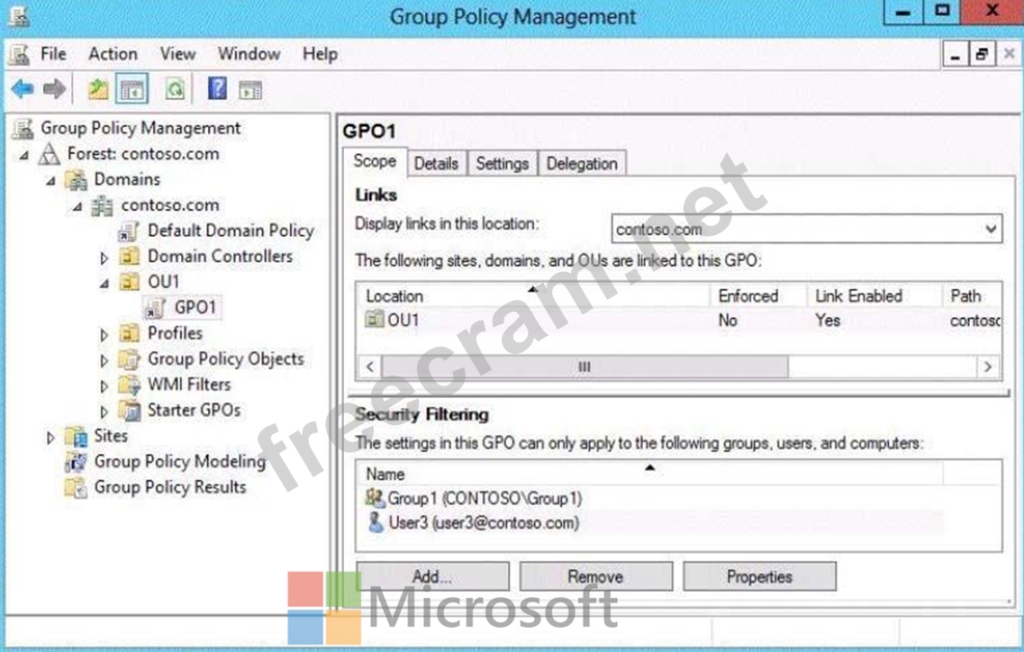Collapse the contoso.com domain node
The image size is (1024, 652).
(77, 206)
